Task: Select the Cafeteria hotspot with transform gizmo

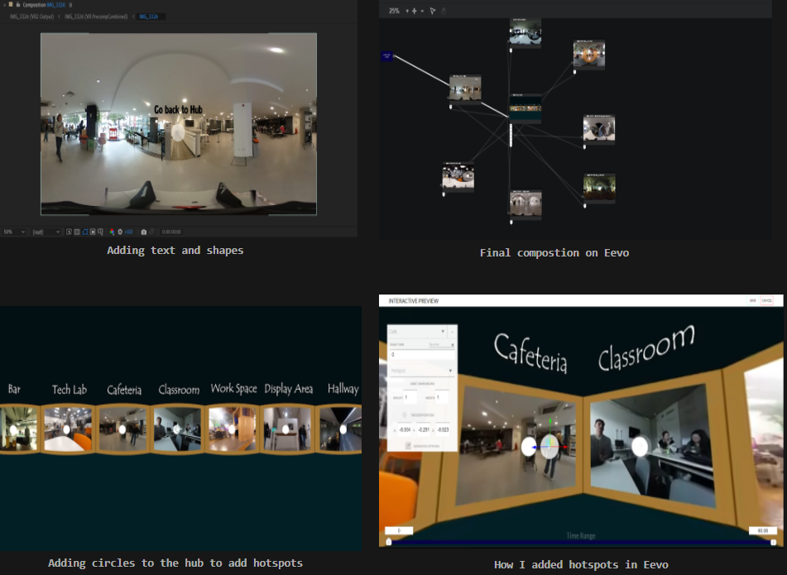Action: [549, 446]
